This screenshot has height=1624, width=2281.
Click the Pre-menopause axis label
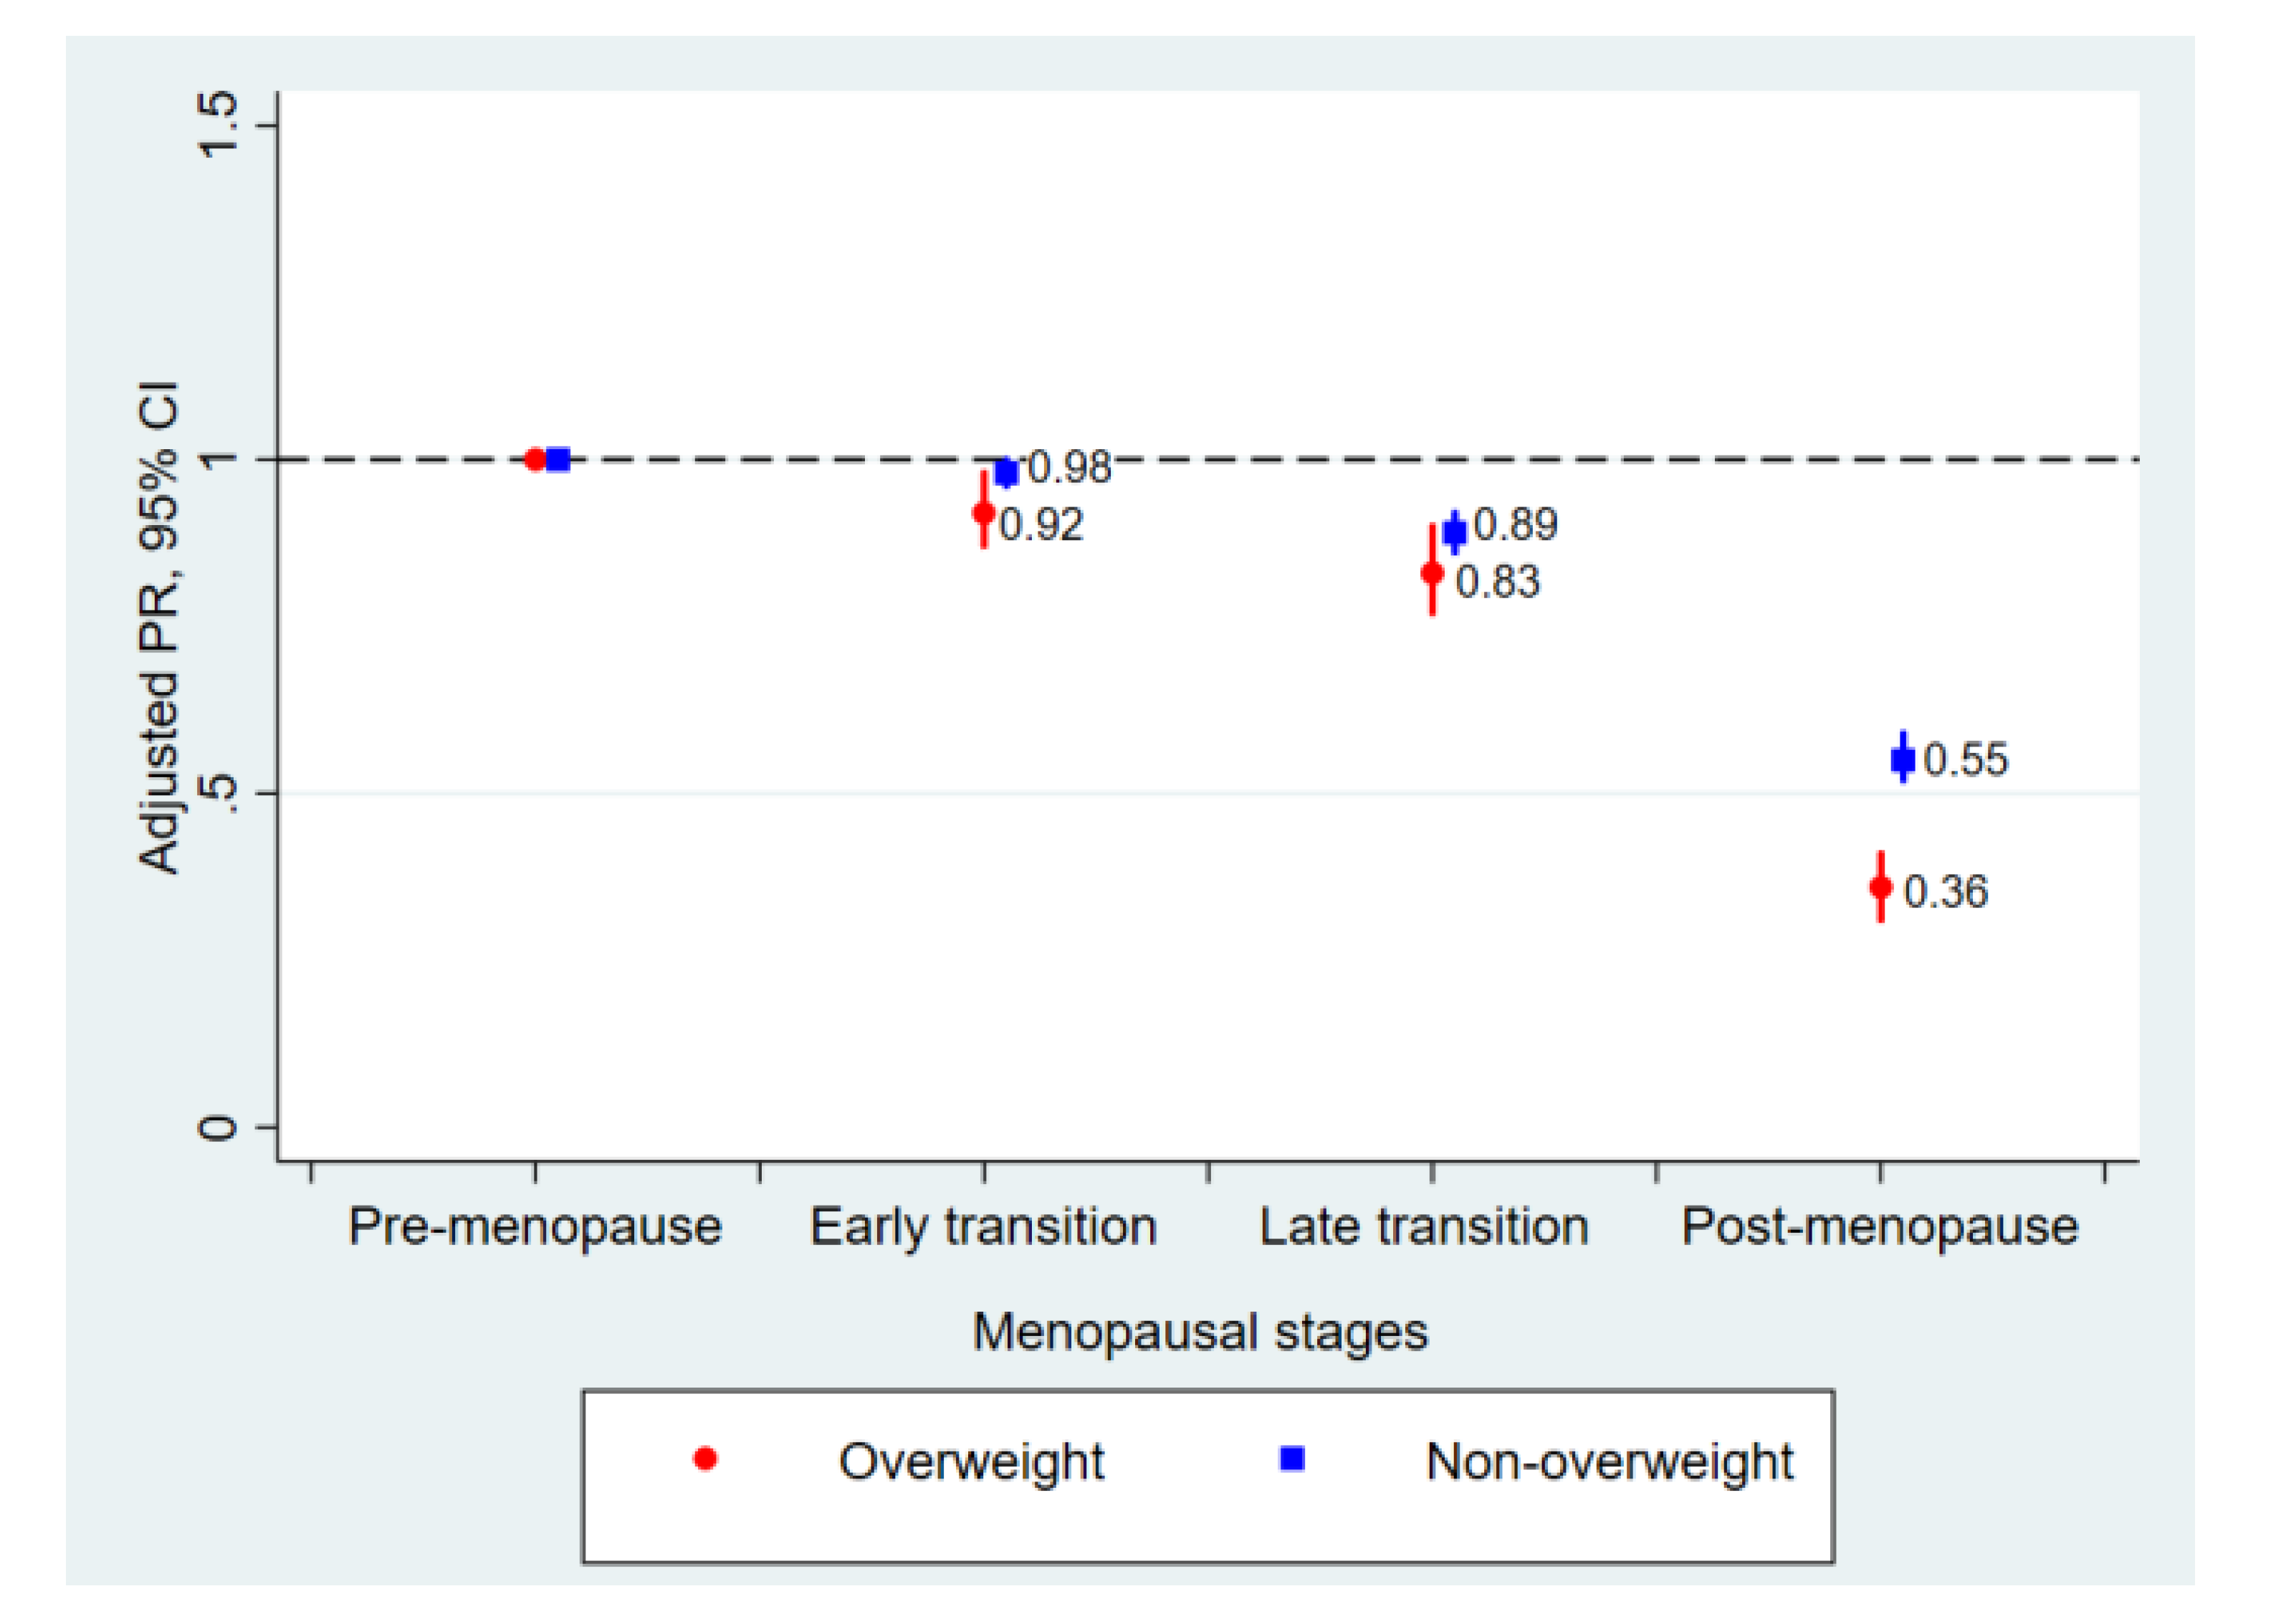pyautogui.click(x=535, y=1226)
